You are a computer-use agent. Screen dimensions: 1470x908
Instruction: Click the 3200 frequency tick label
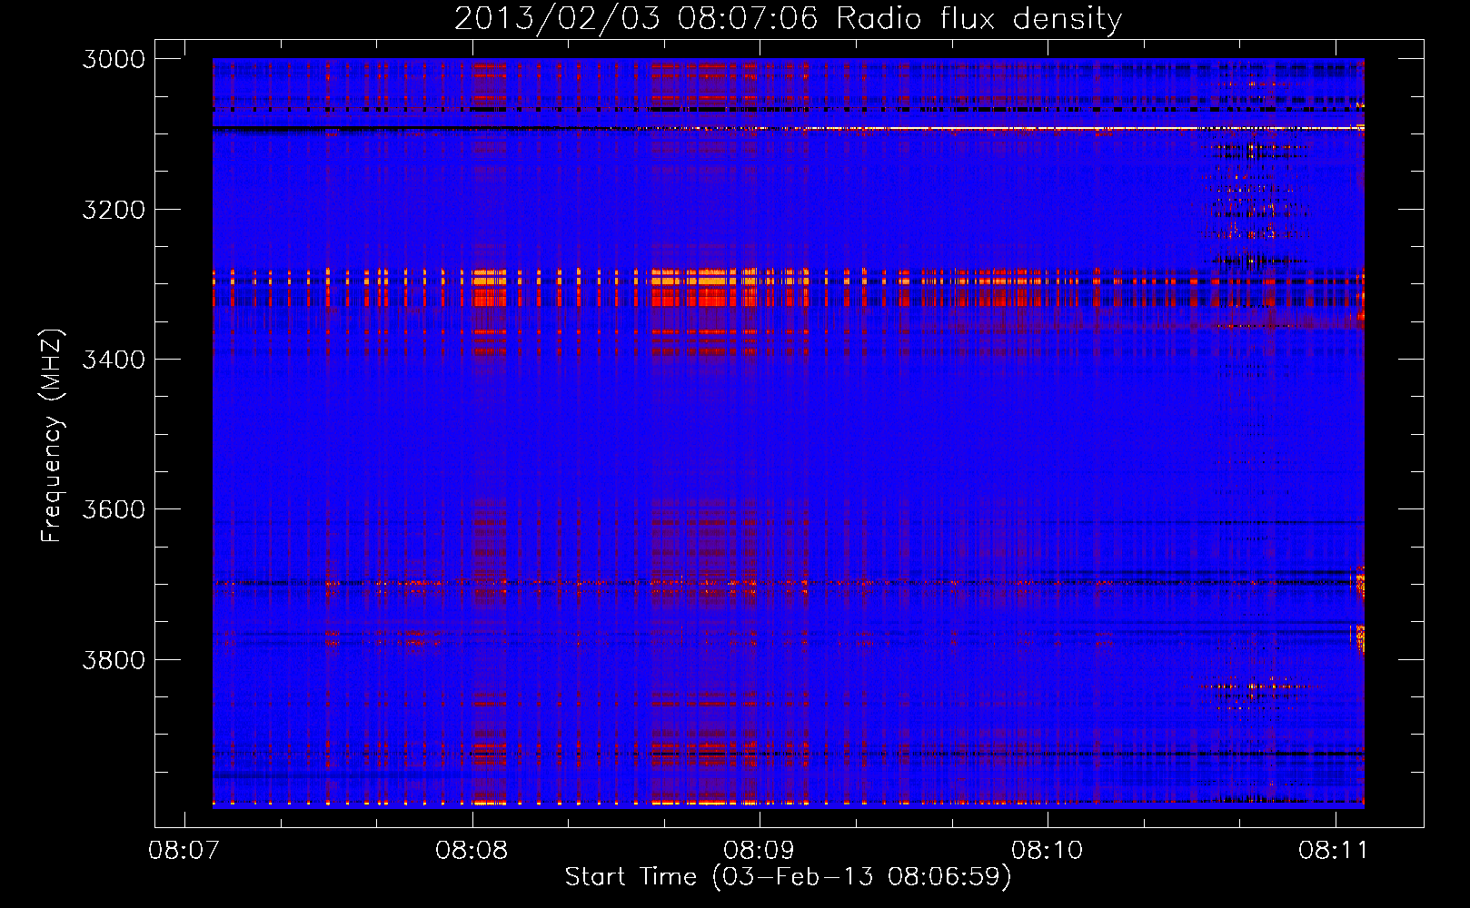(x=114, y=210)
